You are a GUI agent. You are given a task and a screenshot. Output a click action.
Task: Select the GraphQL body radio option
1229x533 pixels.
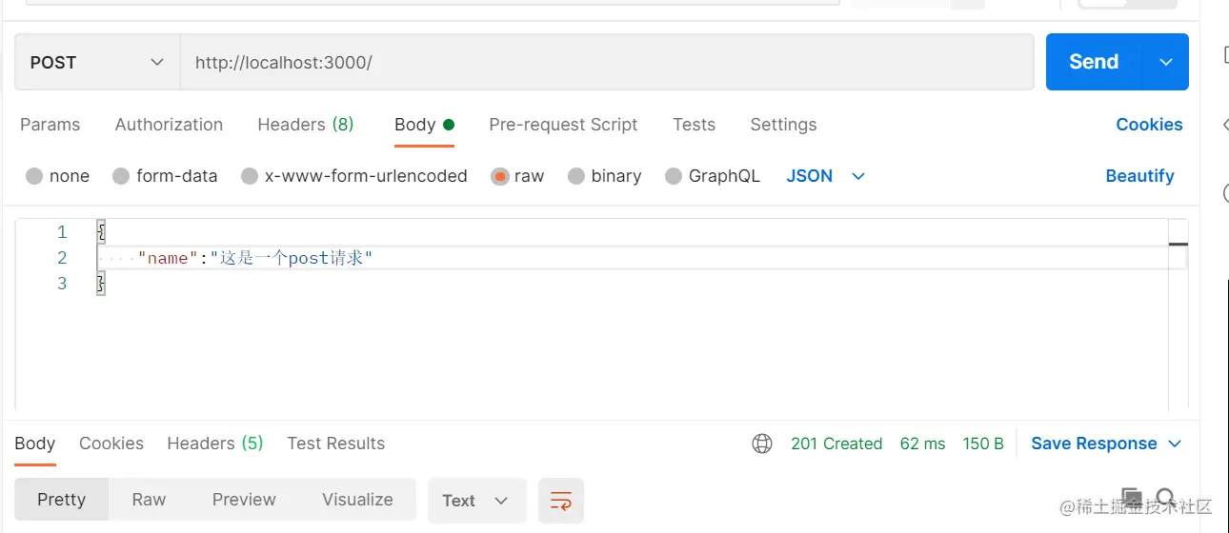674,176
